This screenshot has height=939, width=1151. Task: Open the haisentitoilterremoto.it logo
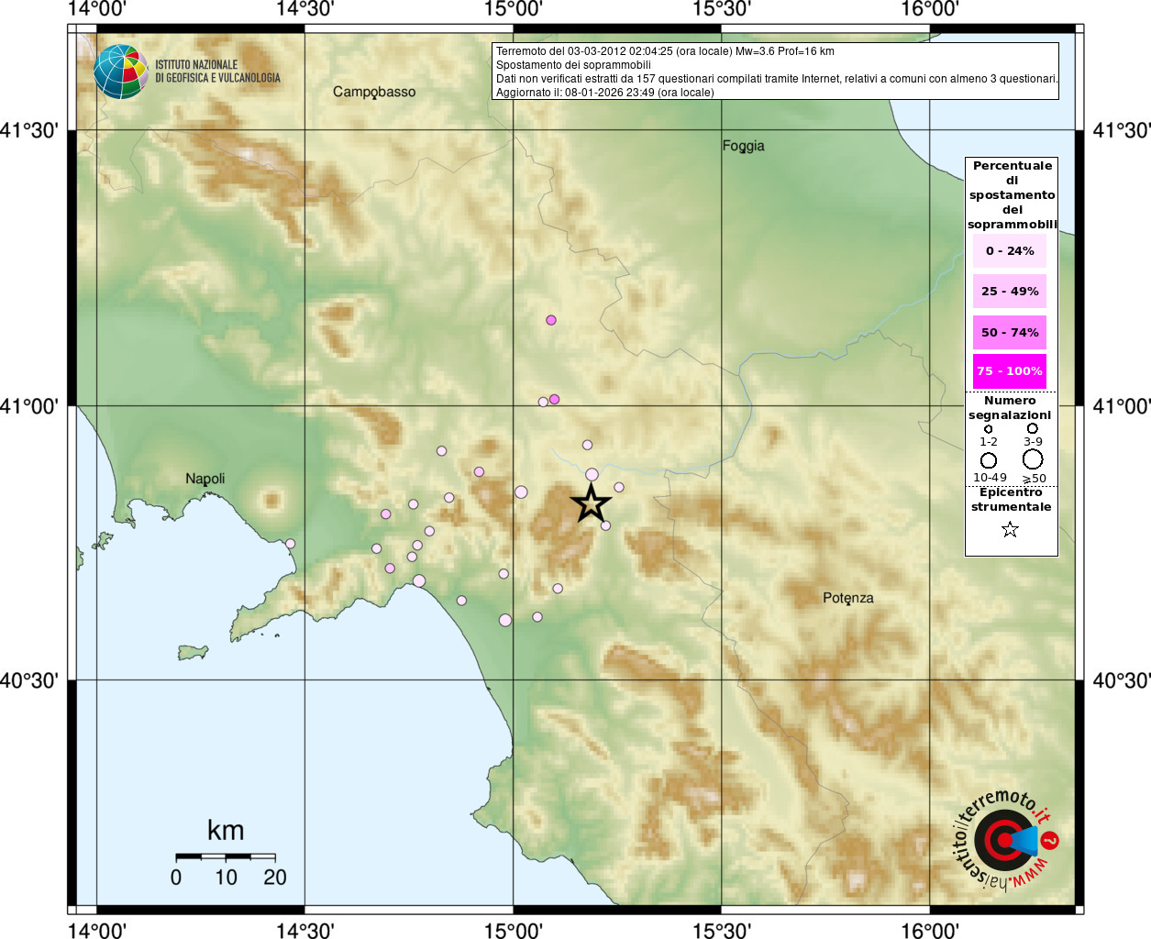(1006, 839)
